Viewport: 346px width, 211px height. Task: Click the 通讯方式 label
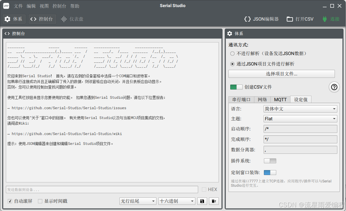238,45
